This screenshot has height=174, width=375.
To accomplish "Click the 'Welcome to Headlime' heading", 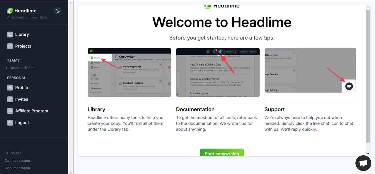I will 222,22.
